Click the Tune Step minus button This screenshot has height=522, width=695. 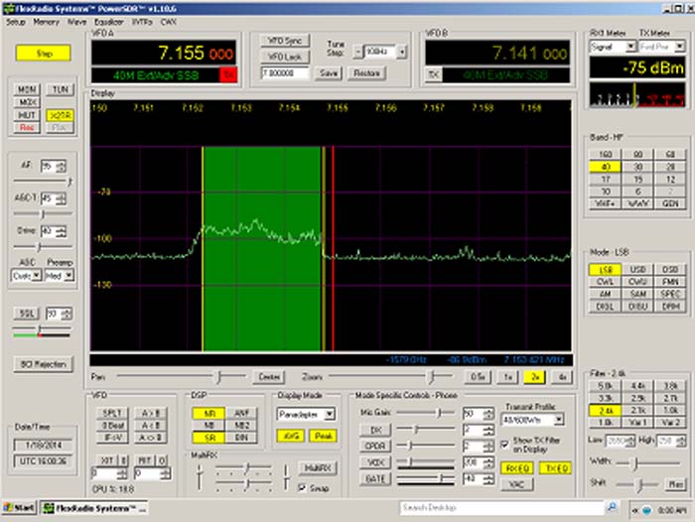click(357, 52)
